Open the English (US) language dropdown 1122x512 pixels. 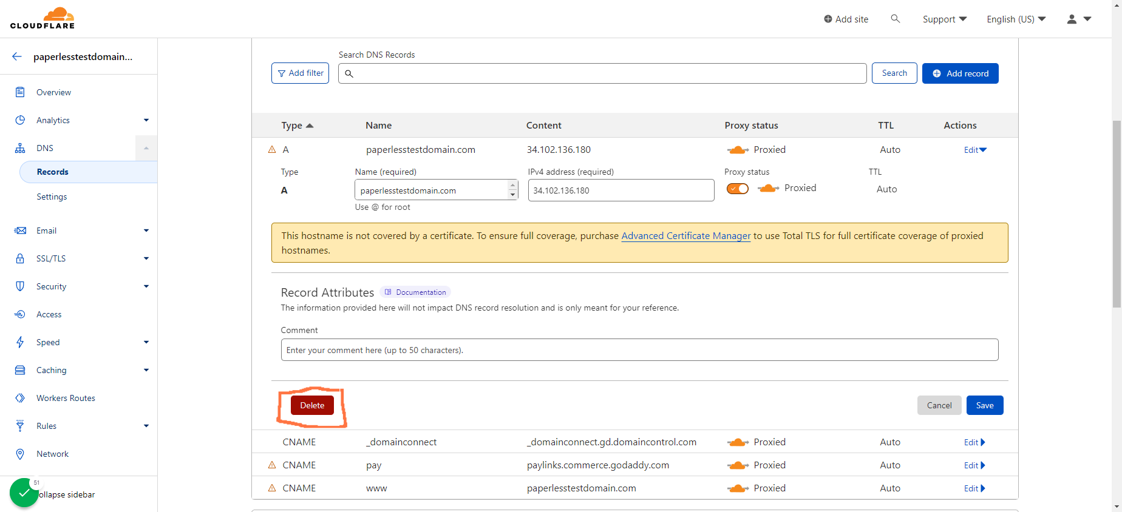click(1016, 19)
